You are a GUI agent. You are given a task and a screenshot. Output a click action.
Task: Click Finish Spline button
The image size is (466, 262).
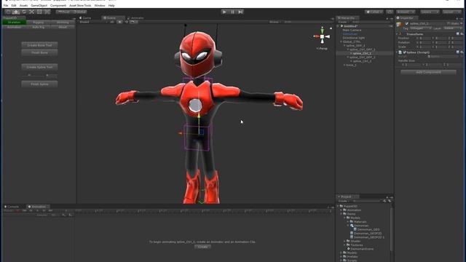click(39, 84)
